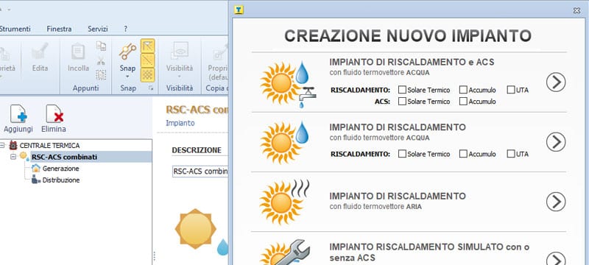Collapse the RSC-ACS combinati node
Screen dimensions: 589x265
[x=13, y=157]
